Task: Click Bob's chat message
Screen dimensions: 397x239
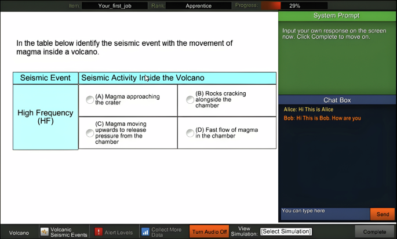Action: (x=322, y=118)
